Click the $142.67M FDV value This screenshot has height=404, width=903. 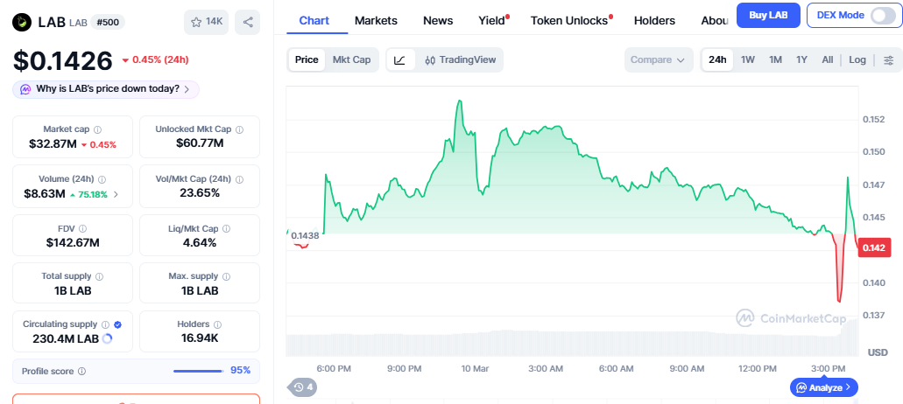(x=73, y=242)
